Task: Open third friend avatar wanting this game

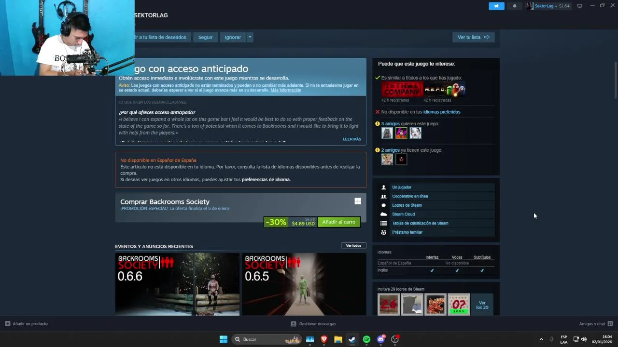Action: [x=415, y=133]
